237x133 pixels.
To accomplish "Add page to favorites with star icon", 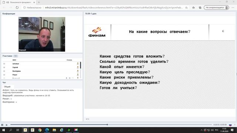I will pos(186,7).
